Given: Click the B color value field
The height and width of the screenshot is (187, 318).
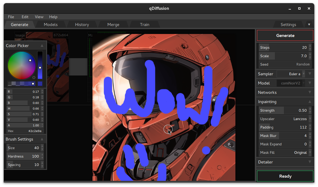Looking at the screenshot, I should 25,103.
